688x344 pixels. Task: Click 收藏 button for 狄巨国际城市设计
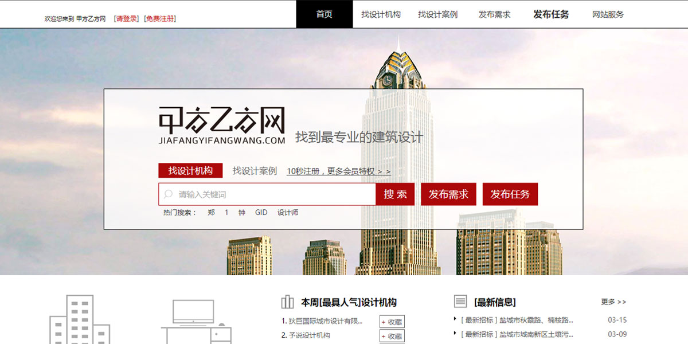click(x=392, y=322)
